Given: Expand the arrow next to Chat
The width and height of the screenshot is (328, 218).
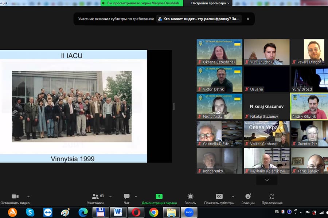Looking at the screenshot, I should [x=136, y=197].
